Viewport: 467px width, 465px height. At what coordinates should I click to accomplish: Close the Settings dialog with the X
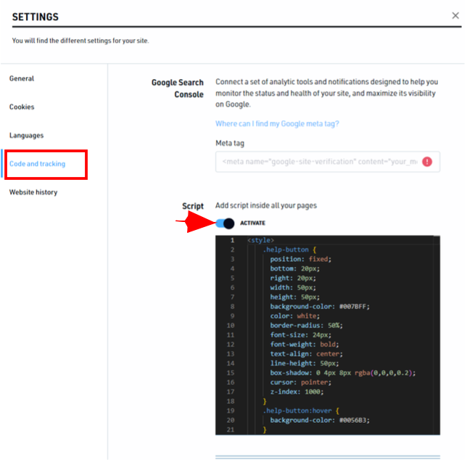455,15
